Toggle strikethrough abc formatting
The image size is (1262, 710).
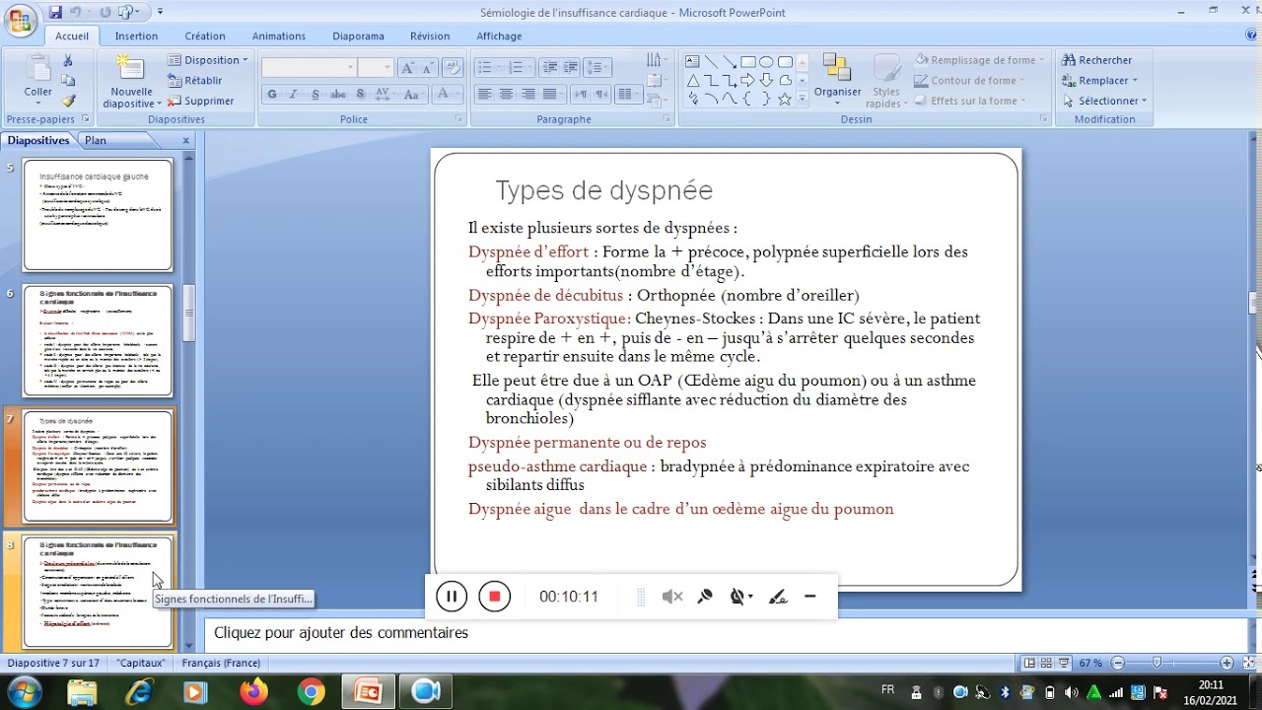pyautogui.click(x=338, y=95)
